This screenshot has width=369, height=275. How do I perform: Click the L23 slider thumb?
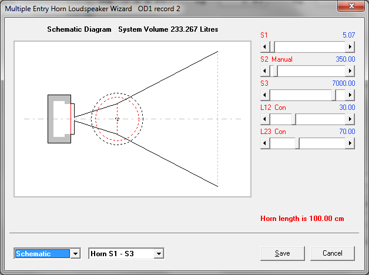pos(297,143)
